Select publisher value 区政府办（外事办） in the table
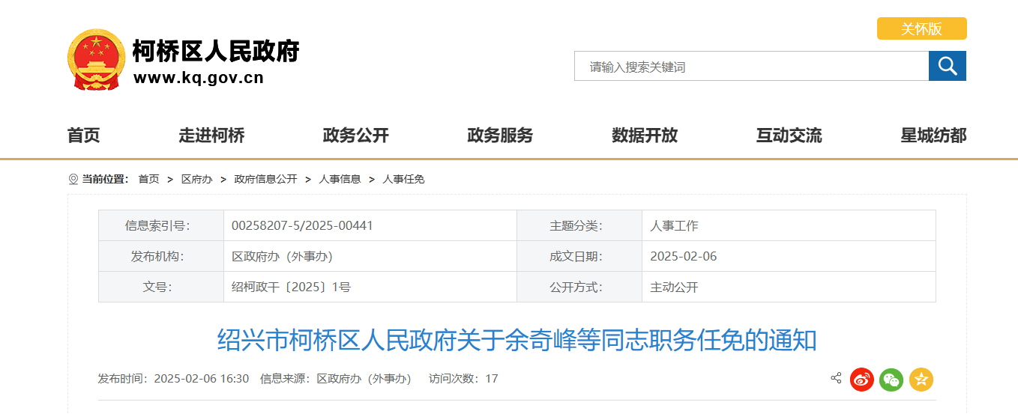This screenshot has height=414, width=1018. [x=282, y=256]
